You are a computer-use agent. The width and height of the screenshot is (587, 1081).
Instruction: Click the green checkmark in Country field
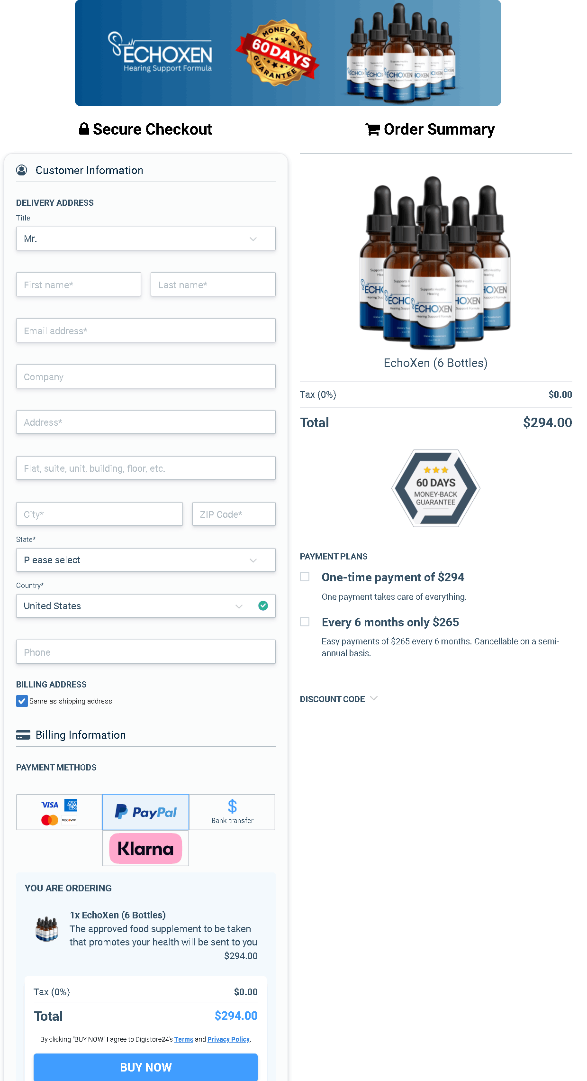tap(263, 605)
